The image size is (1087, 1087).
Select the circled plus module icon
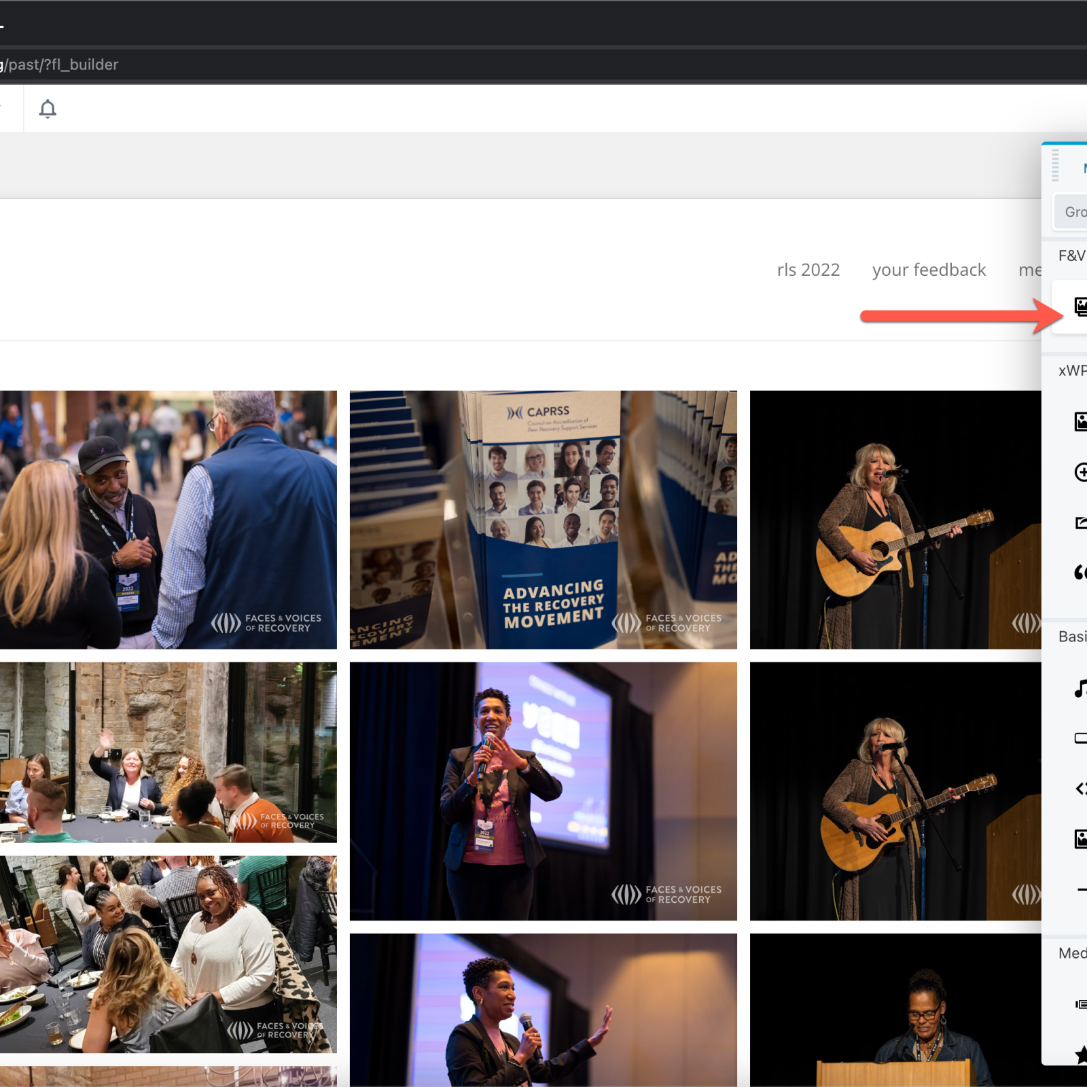click(x=1080, y=471)
